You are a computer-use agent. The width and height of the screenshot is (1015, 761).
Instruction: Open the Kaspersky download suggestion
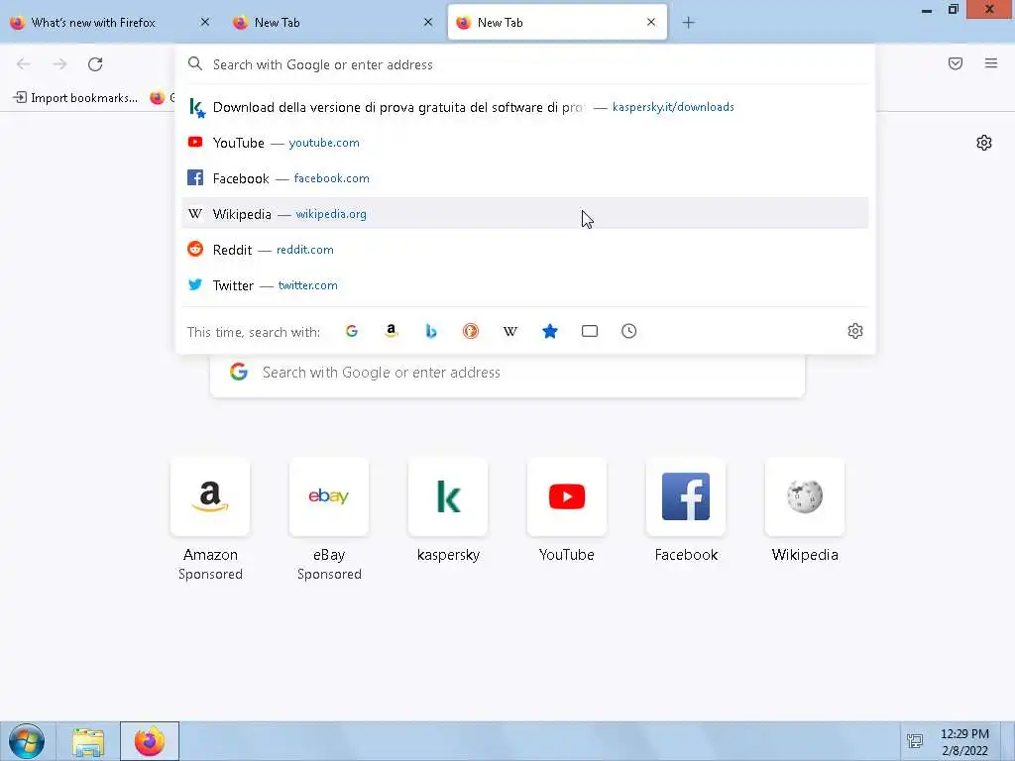click(x=525, y=107)
